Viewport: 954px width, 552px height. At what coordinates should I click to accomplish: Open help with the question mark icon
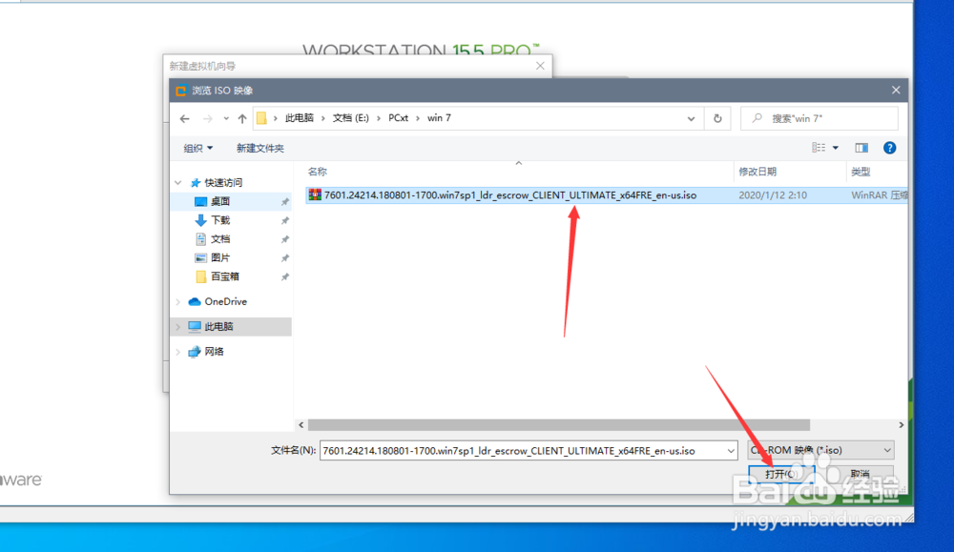tap(889, 148)
